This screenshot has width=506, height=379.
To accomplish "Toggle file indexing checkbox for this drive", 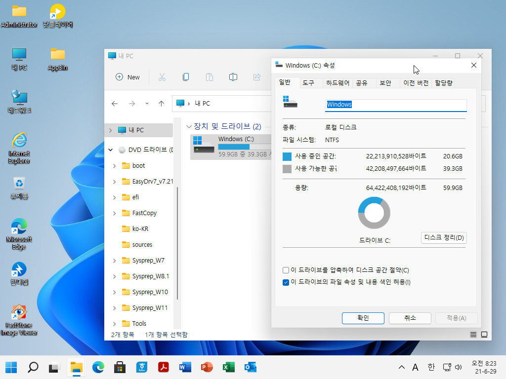I will click(x=286, y=282).
